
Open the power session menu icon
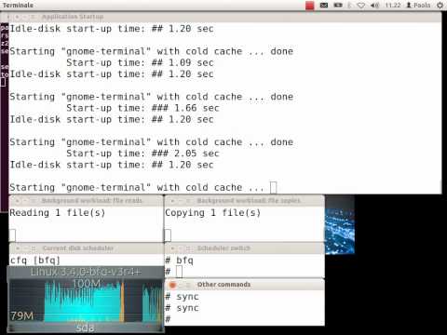coord(440,6)
